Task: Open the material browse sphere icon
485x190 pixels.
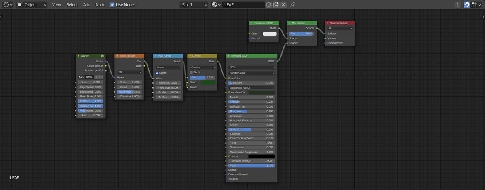Action: click(x=216, y=4)
